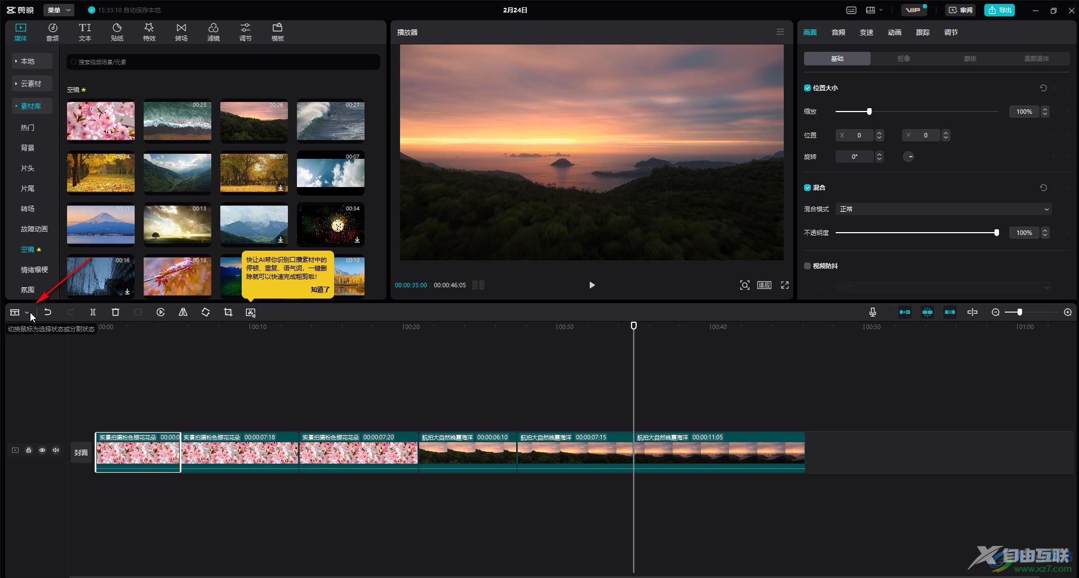Switch to the 跟踪 tracking tab
The image size is (1079, 578).
[x=923, y=32]
